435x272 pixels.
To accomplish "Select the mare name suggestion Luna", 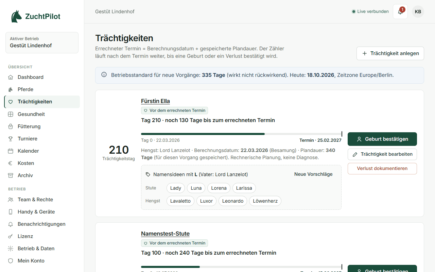I will 196,188.
